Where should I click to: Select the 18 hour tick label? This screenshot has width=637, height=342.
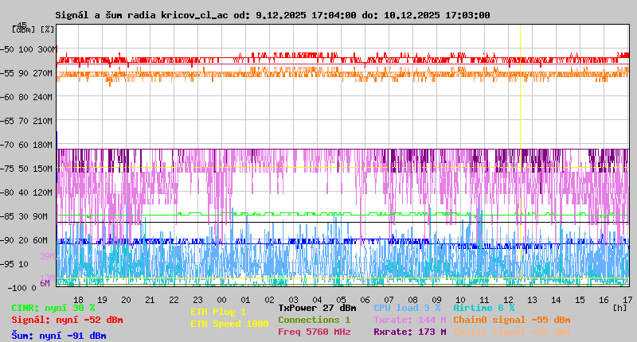pos(78,299)
